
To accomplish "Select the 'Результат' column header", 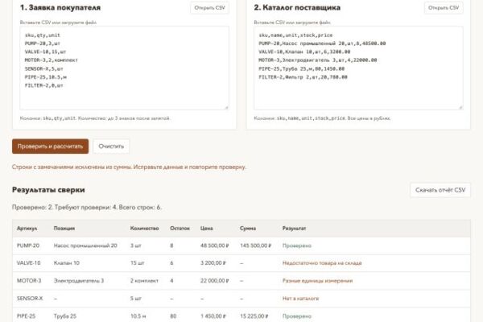I will coord(294,229).
